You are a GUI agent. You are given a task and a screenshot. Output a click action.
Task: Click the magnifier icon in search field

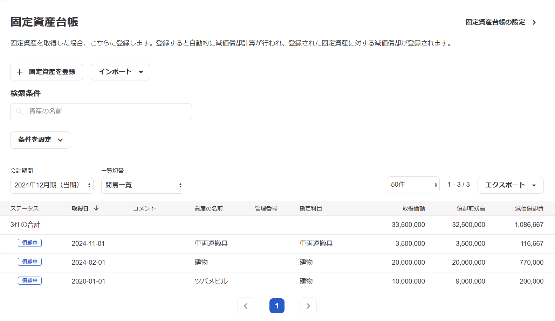point(20,112)
